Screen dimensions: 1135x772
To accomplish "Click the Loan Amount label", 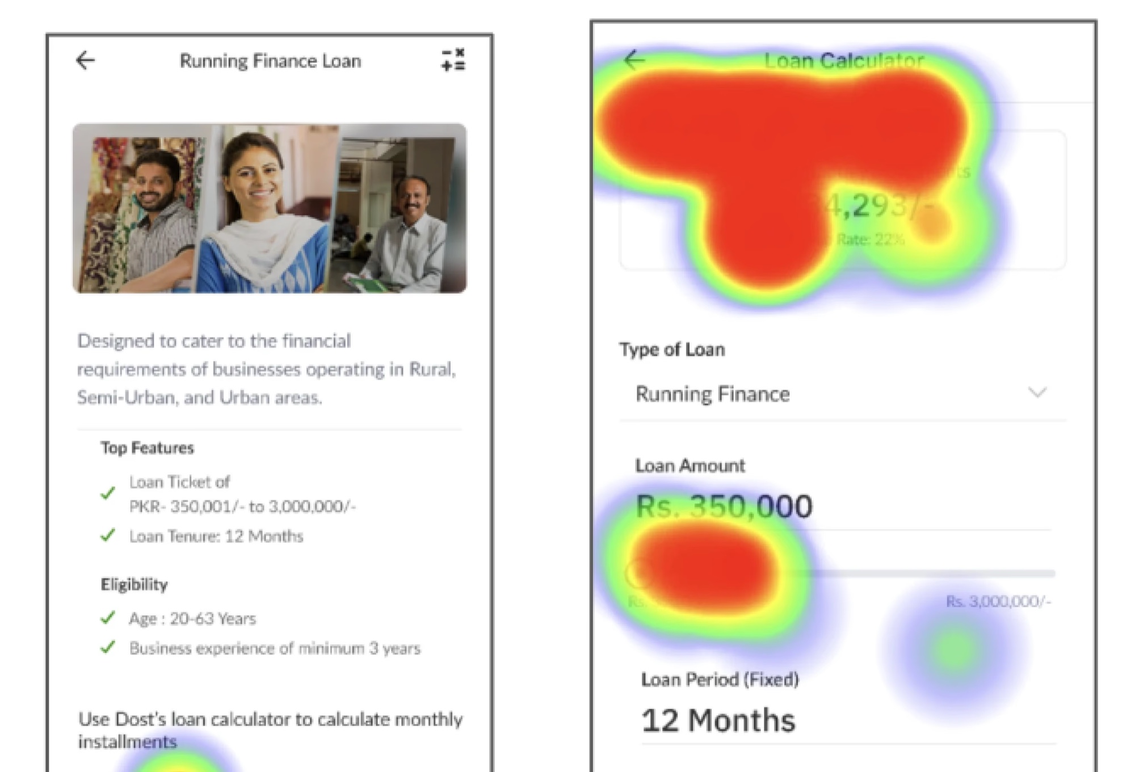I will point(690,466).
